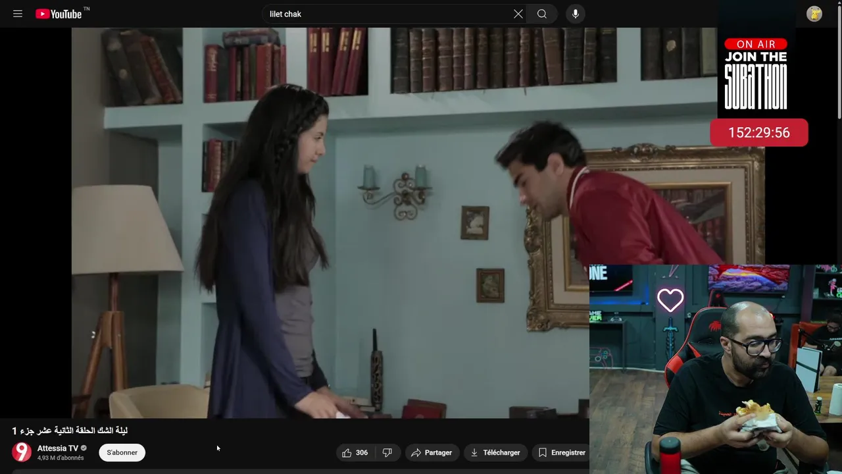Like the video showing 306 likes
Screen dimensions: 842x474
coord(355,452)
